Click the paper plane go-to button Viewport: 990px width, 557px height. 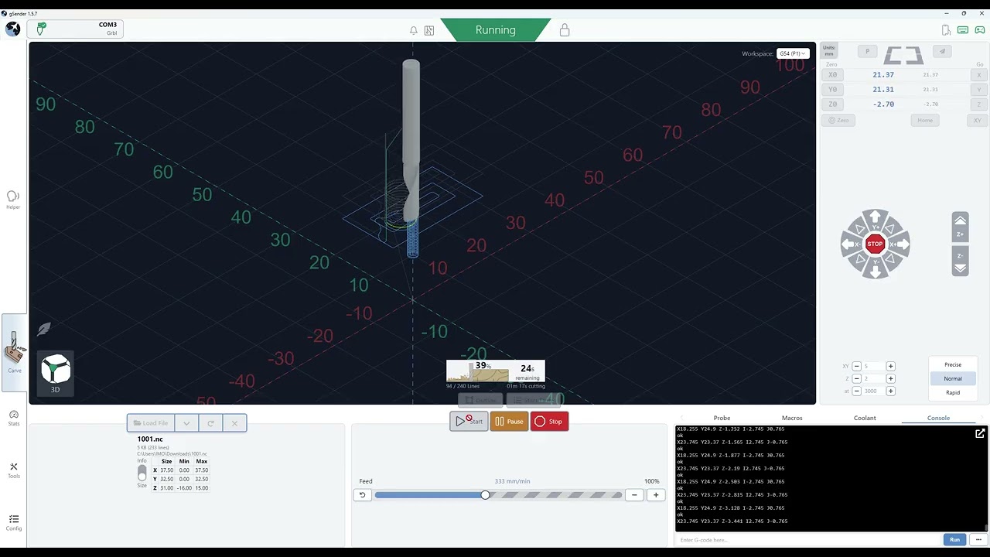point(941,52)
